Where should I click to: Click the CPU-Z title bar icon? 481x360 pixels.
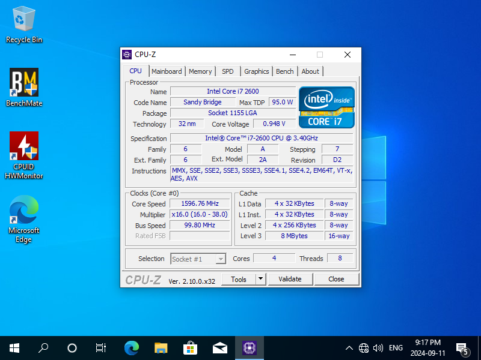pyautogui.click(x=127, y=55)
